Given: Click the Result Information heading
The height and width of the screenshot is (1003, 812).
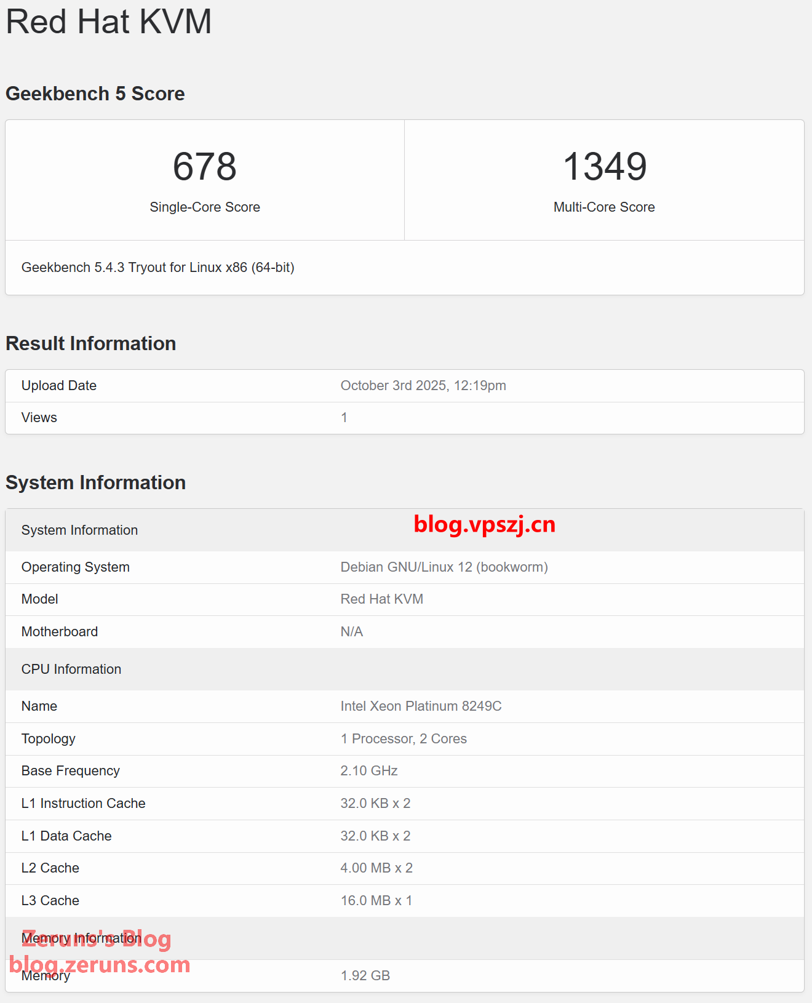Looking at the screenshot, I should pyautogui.click(x=91, y=343).
